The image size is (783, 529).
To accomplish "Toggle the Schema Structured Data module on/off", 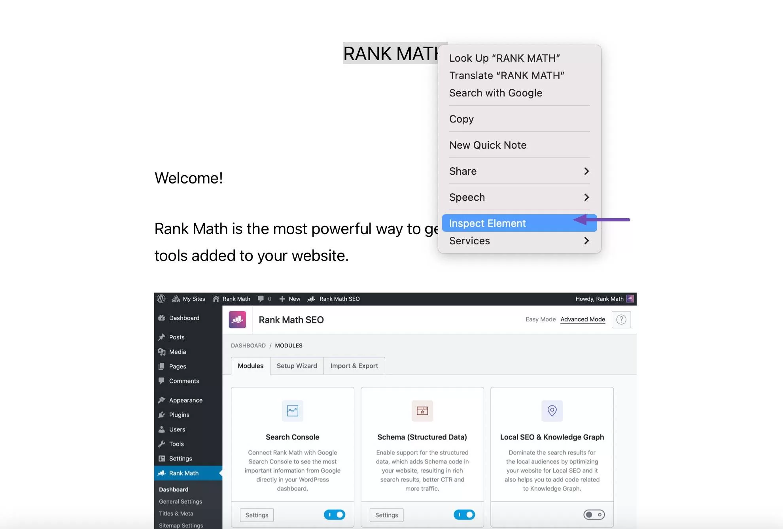I will 464,514.
